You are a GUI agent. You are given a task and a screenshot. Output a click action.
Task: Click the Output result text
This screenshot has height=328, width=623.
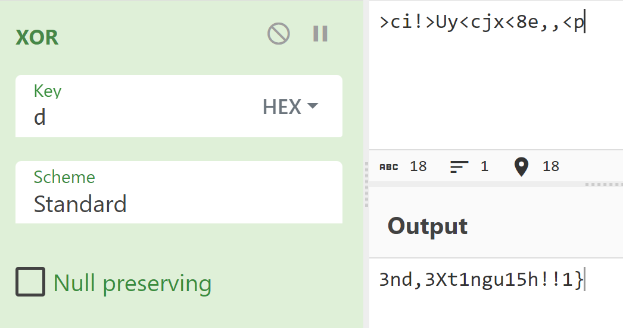482,279
